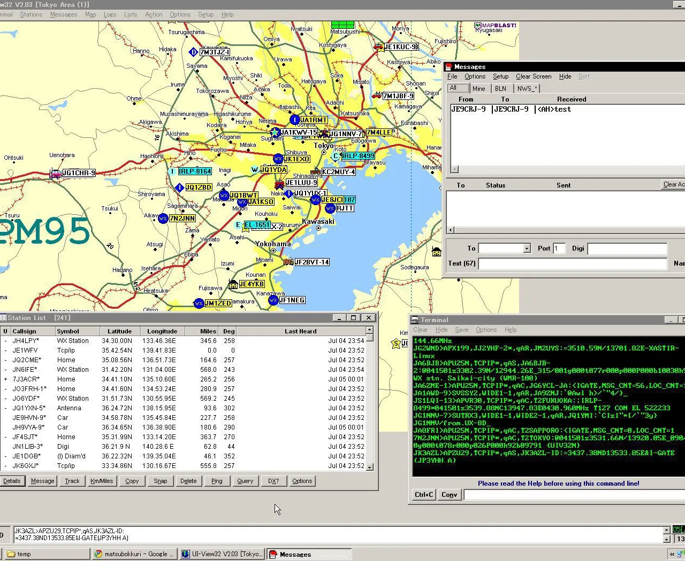
Task: Select the JQ1ZBD diamond station icon
Action: (x=180, y=188)
